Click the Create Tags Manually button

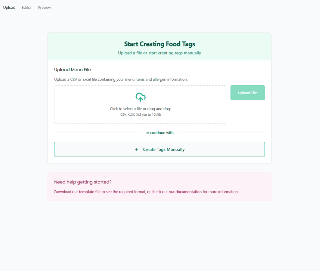[159, 149]
